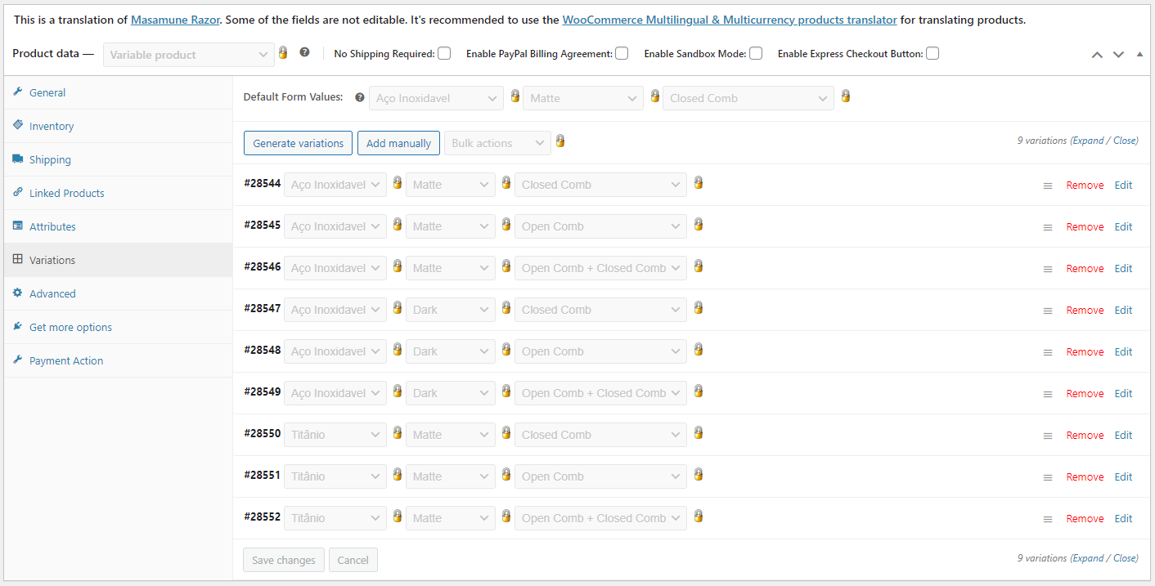Remove variation #28547
Screen dimensions: 1155x586
[1085, 310]
